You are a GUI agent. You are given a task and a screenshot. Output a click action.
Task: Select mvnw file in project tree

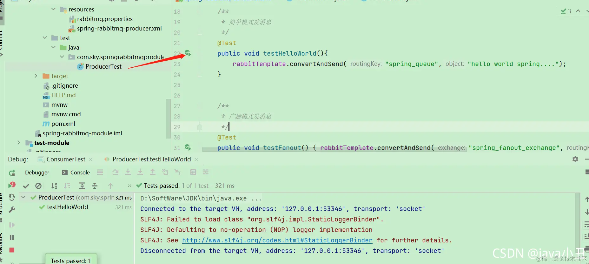click(x=59, y=105)
